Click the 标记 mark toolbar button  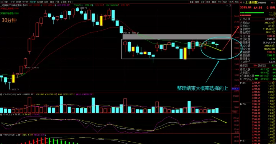(225, 2)
